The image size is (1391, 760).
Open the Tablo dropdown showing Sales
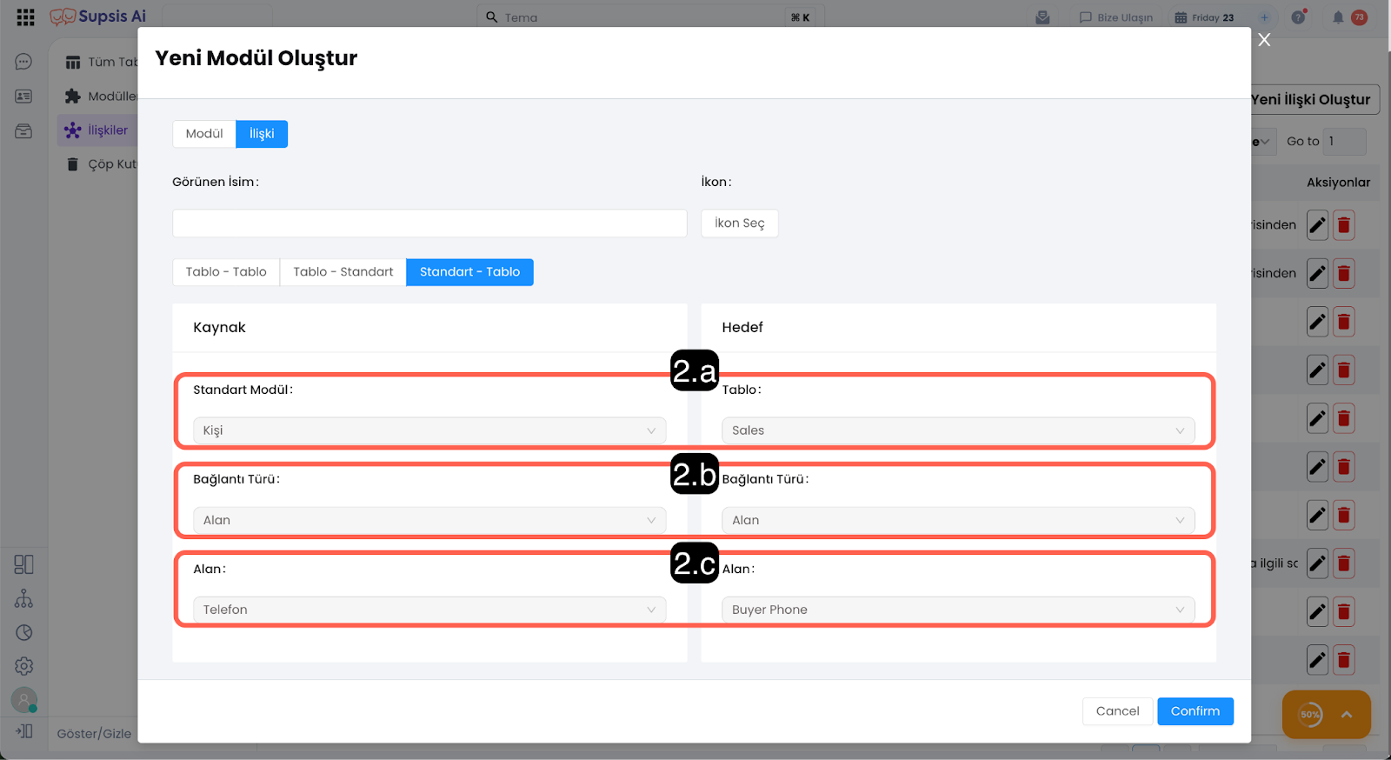957,430
